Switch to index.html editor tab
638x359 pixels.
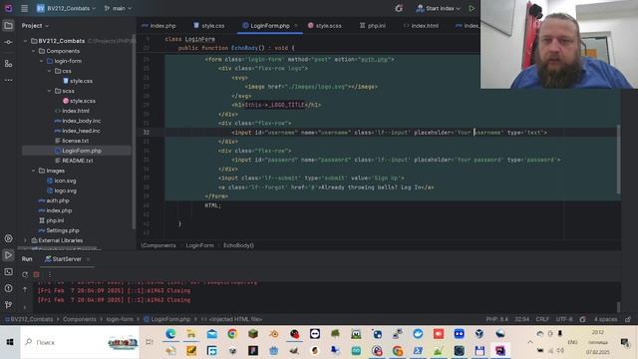point(421,26)
